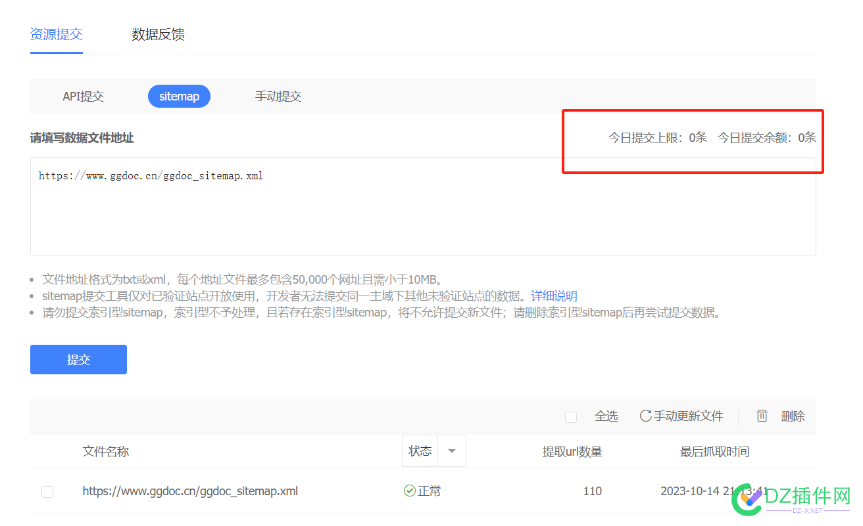This screenshot has width=863, height=526.
Task: Open the 详细说明 link
Action: [554, 296]
